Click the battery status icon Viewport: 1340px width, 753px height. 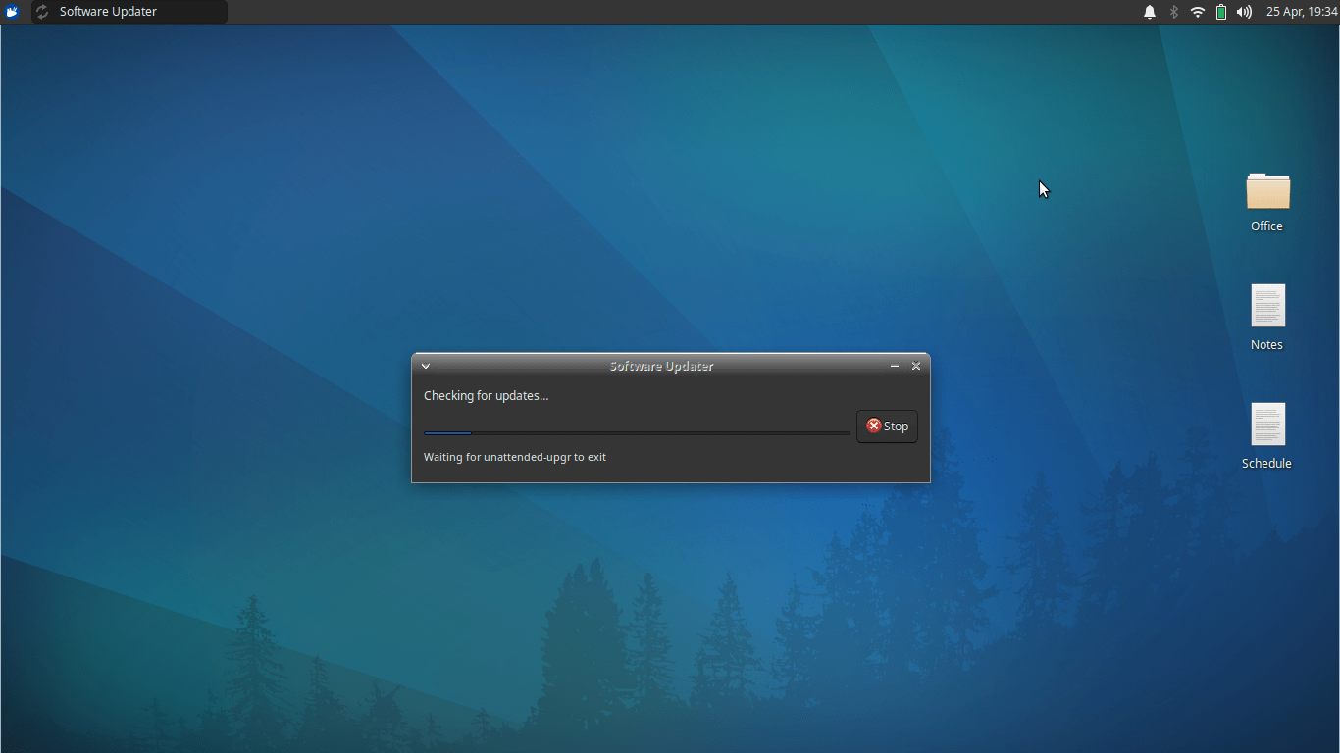[x=1221, y=12]
